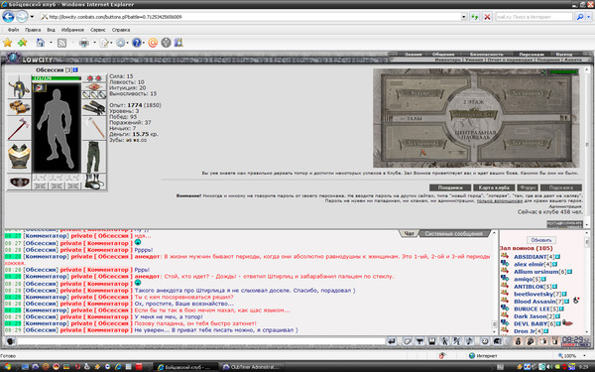The height and width of the screenshot is (372, 595).
Task: Click the chat message input field
Action: coord(201,341)
